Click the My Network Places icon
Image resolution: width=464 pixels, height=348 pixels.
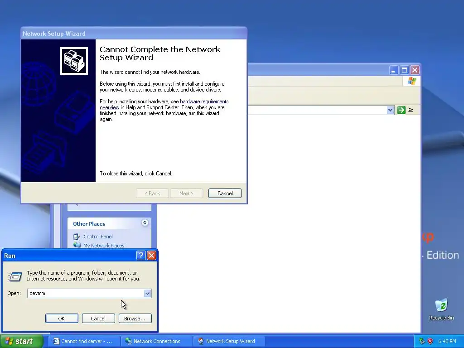(77, 245)
